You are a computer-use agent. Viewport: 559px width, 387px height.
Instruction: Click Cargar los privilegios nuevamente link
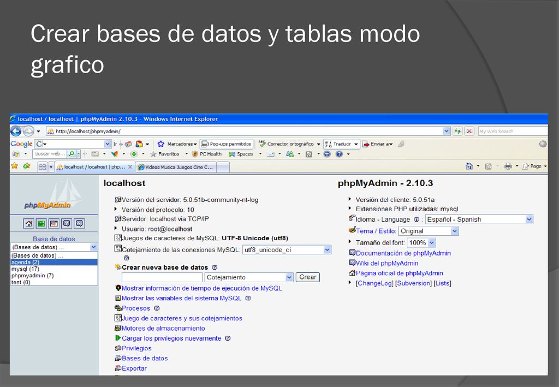tap(171, 338)
